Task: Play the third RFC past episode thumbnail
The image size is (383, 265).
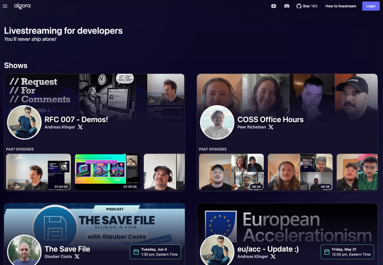Action: (x=164, y=172)
